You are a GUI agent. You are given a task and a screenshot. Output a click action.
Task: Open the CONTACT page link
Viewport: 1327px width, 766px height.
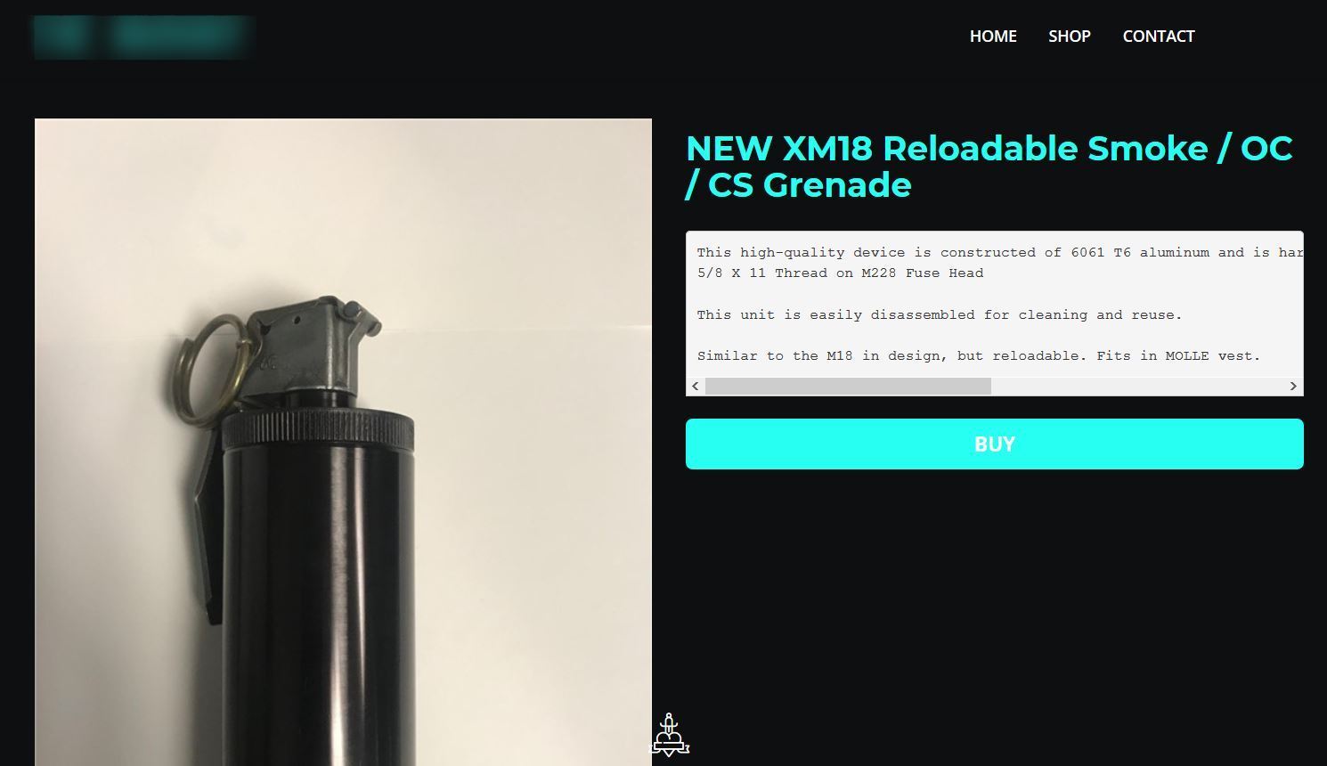[x=1159, y=37]
